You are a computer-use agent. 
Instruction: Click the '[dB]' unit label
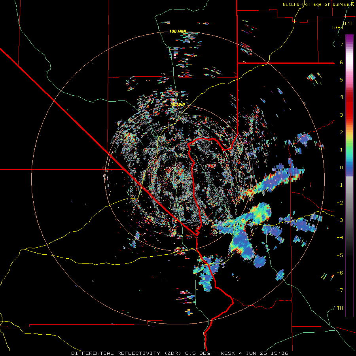click(337, 27)
